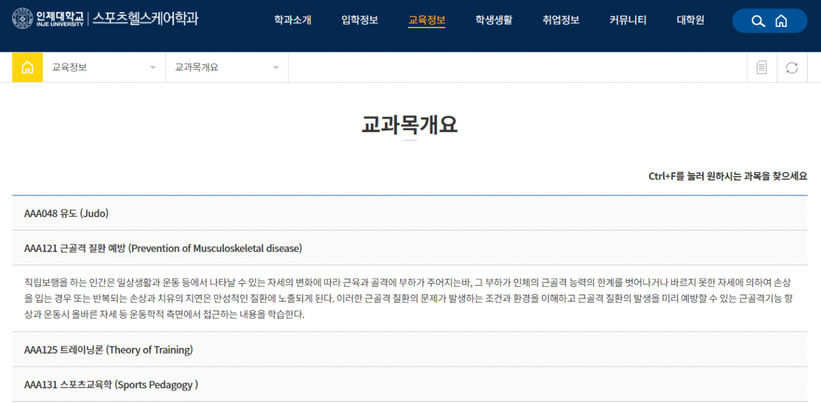821x403 pixels.
Task: Open the 취업정보 menu
Action: pos(561,21)
